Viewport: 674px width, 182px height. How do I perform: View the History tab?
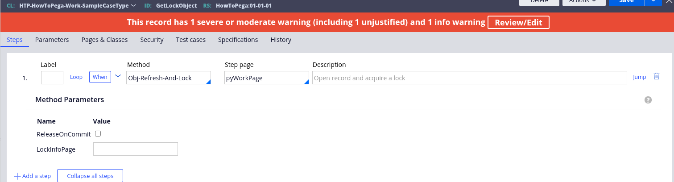pyautogui.click(x=281, y=40)
